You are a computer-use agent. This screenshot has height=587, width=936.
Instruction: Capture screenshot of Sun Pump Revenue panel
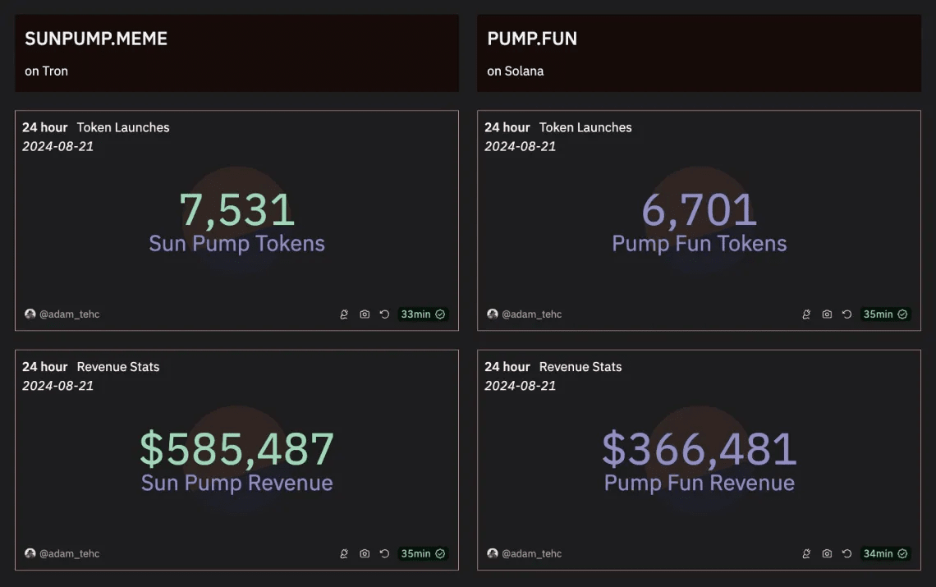[365, 554]
